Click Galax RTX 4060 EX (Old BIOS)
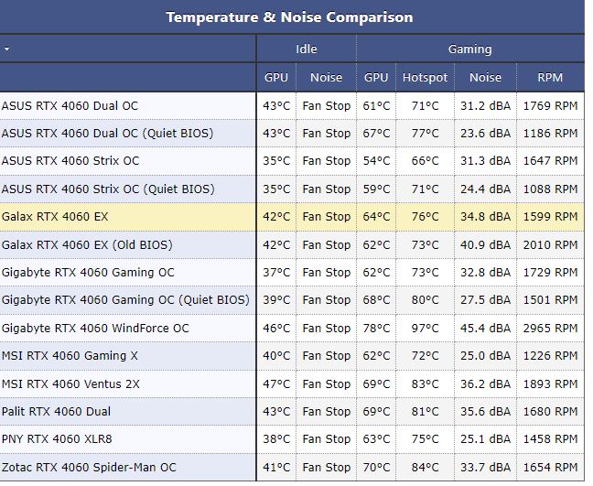The width and height of the screenshot is (593, 486). [87, 244]
